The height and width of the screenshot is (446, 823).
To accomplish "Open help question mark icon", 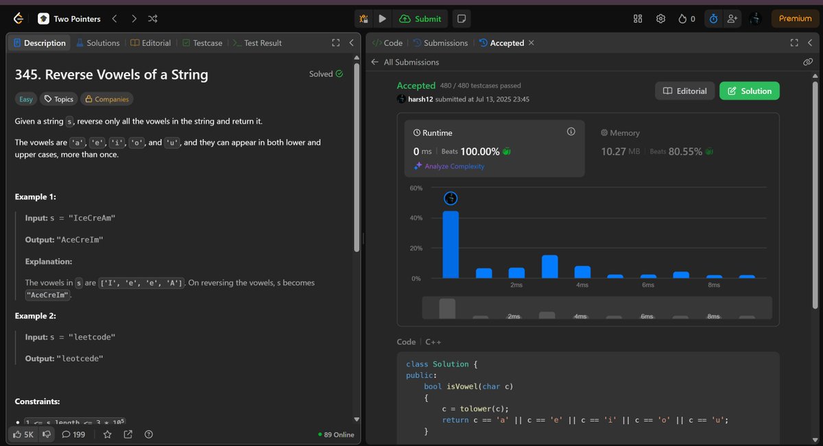I will coord(149,434).
